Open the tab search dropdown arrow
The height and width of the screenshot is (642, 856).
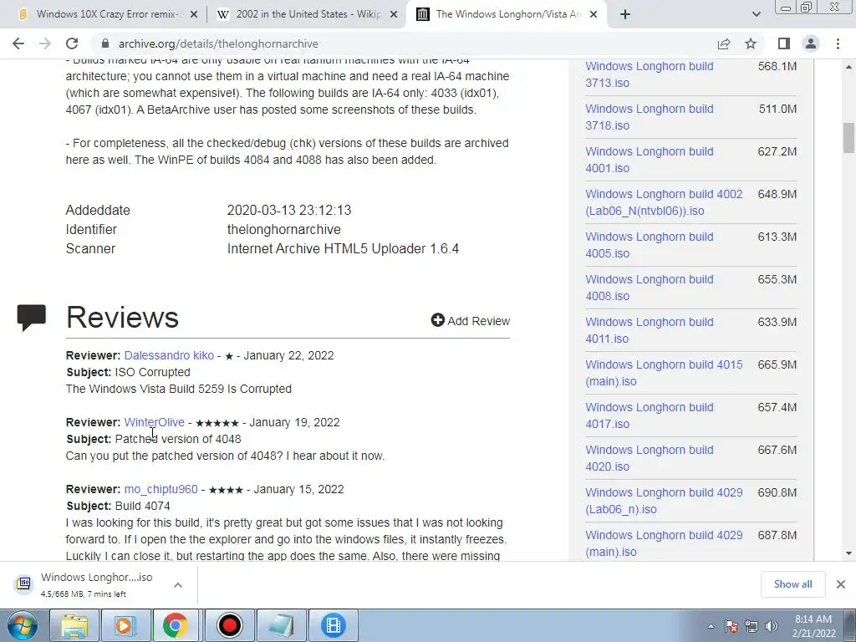(x=756, y=14)
